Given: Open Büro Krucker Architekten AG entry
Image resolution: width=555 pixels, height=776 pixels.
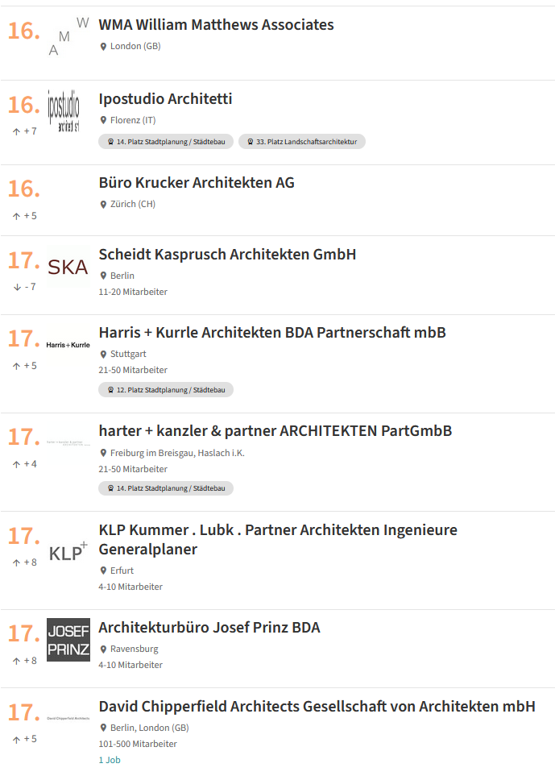Looking at the screenshot, I should click(x=197, y=183).
